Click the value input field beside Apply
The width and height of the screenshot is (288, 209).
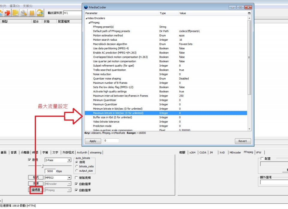(x=111, y=141)
